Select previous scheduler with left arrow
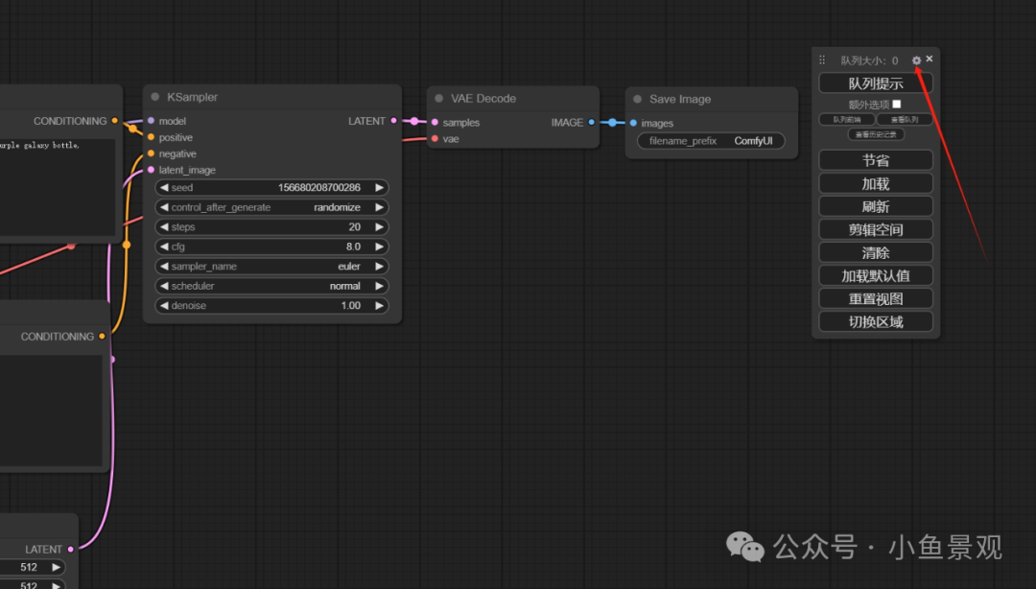The image size is (1036, 589). pos(164,286)
